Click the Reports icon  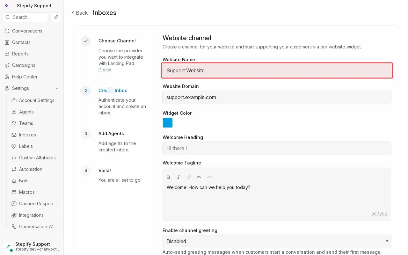tap(7, 54)
